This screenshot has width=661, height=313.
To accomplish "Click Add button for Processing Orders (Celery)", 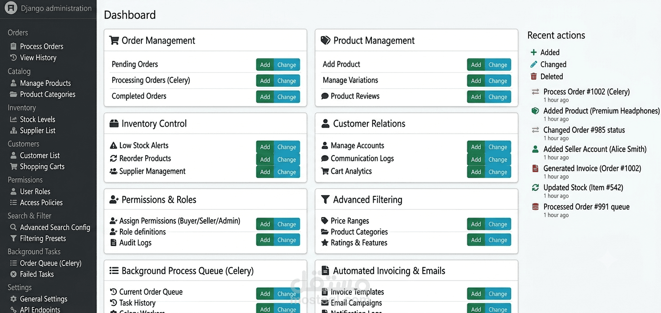I will pyautogui.click(x=265, y=80).
